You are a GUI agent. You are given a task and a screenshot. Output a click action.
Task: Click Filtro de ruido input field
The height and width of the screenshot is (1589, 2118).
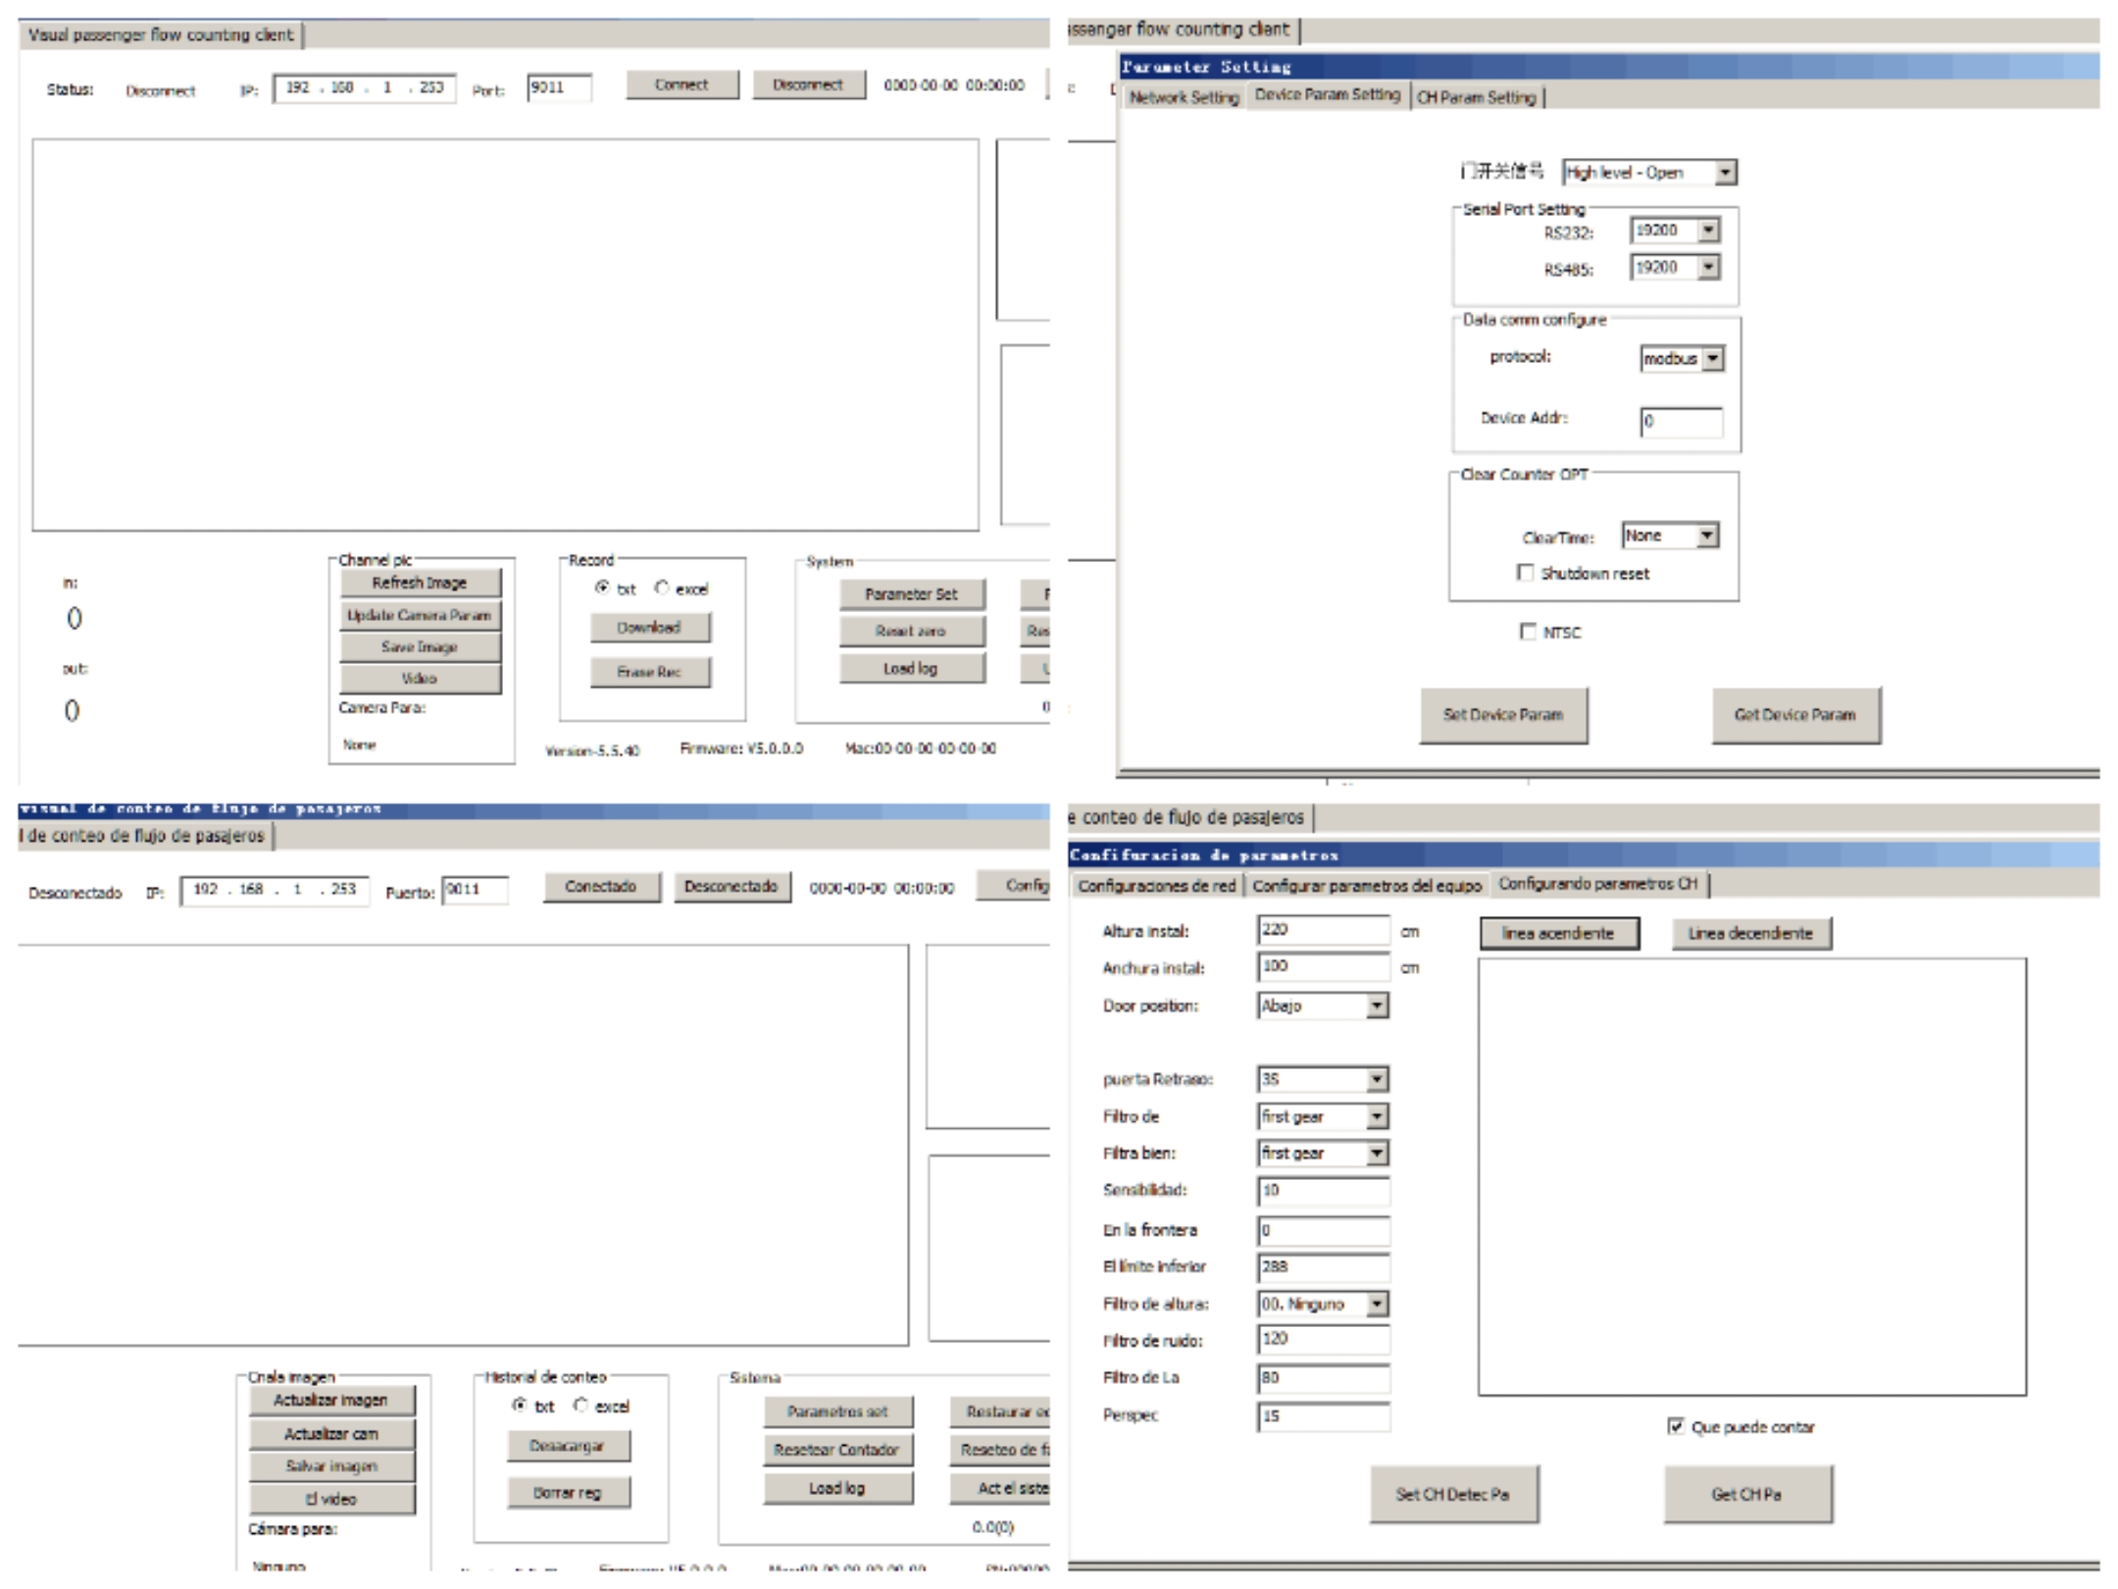coord(1324,1340)
